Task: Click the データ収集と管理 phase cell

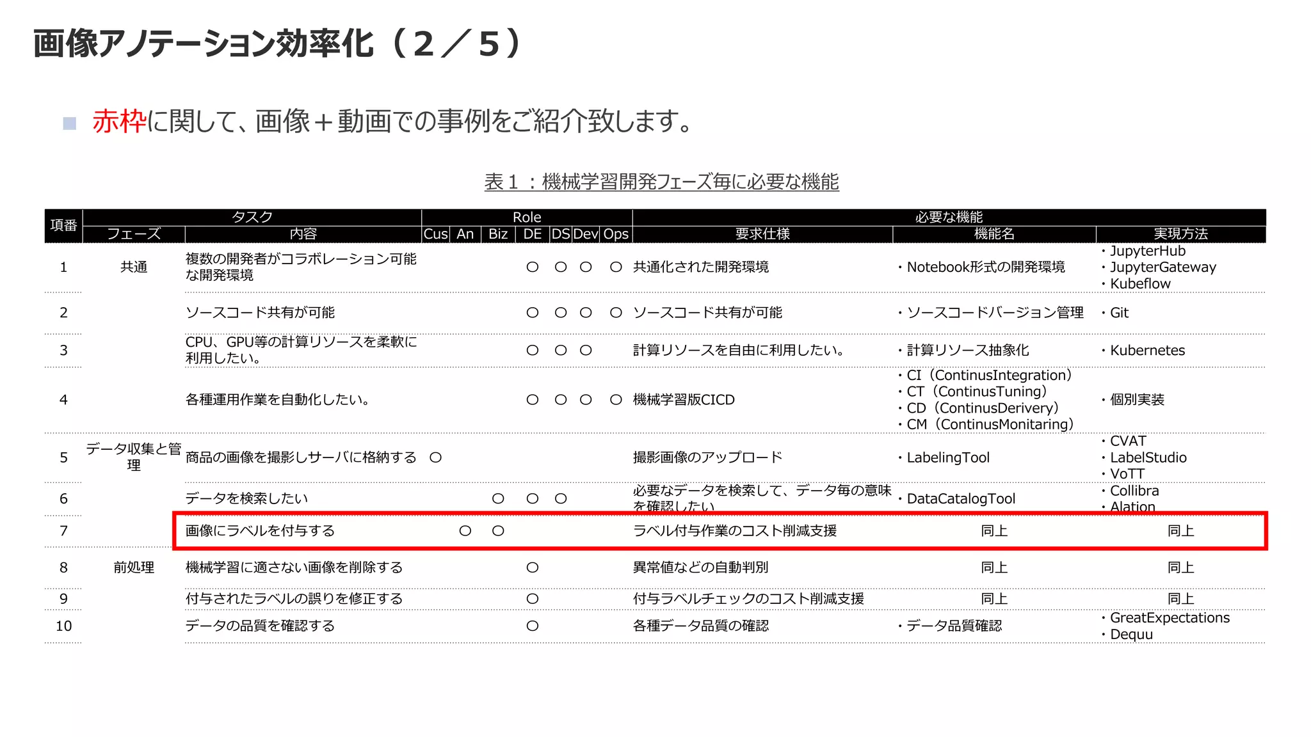Action: (134, 457)
